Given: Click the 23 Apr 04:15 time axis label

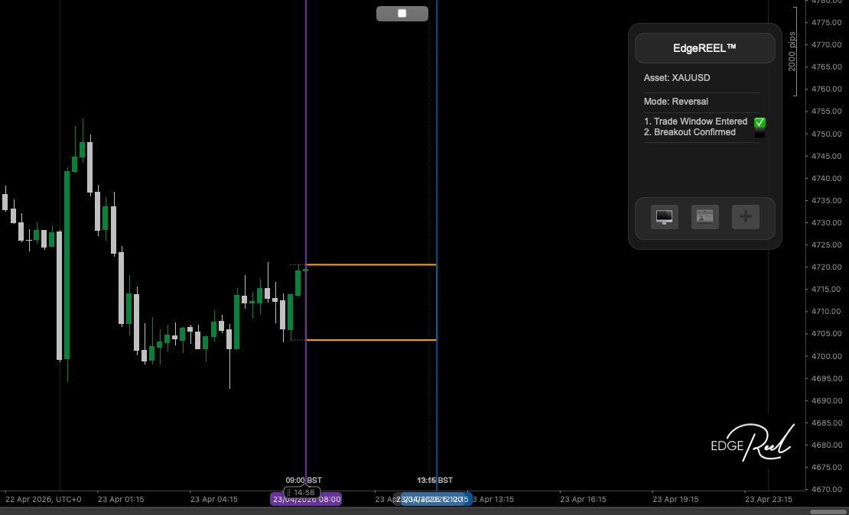Looking at the screenshot, I should coord(213,499).
